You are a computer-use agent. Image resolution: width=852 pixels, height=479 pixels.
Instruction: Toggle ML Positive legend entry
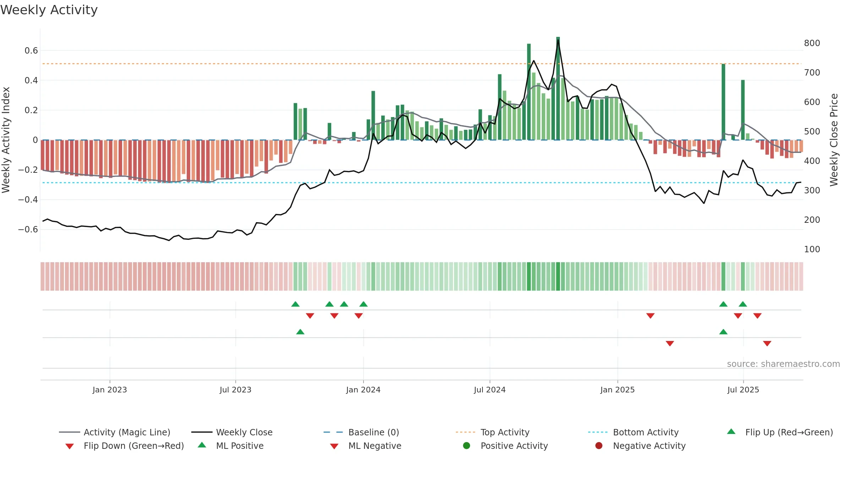tap(231, 446)
